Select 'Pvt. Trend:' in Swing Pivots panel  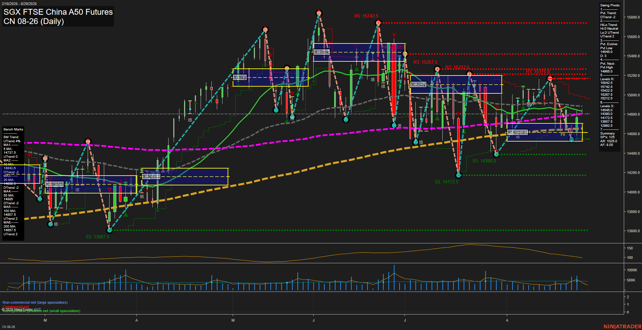[608, 13]
